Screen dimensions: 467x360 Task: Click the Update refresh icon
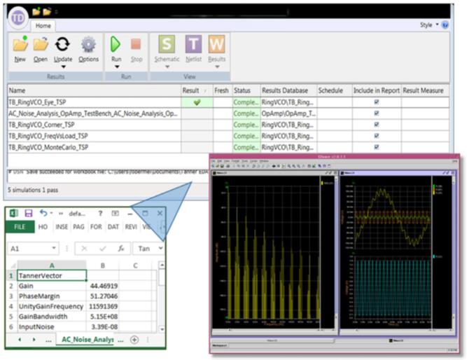point(62,44)
